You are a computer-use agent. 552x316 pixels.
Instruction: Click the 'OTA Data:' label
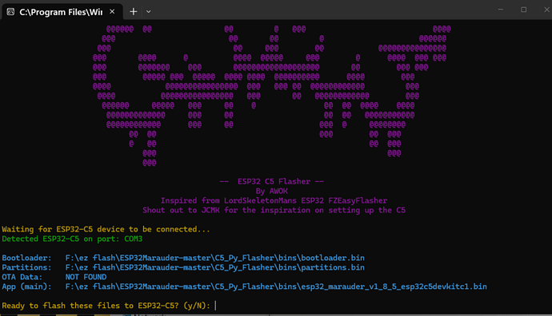click(22, 277)
